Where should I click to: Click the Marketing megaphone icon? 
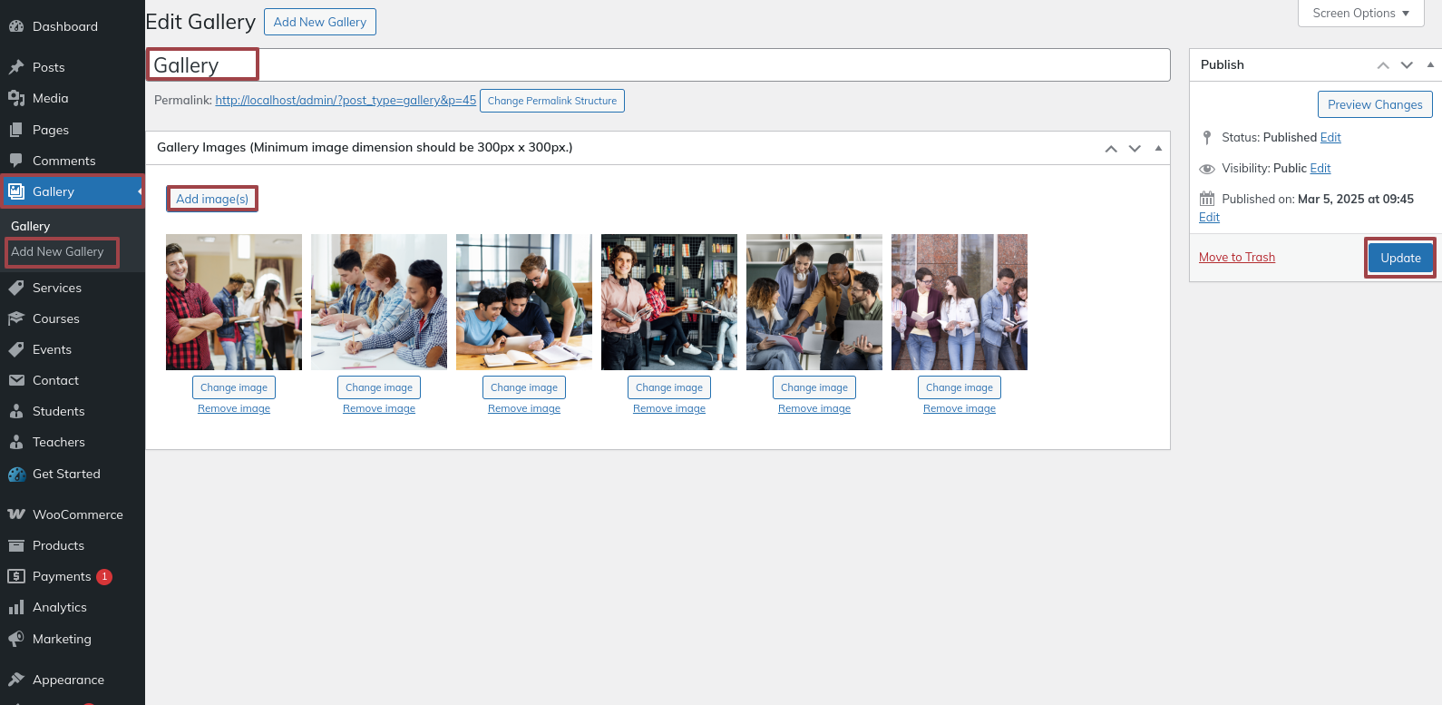click(x=16, y=639)
